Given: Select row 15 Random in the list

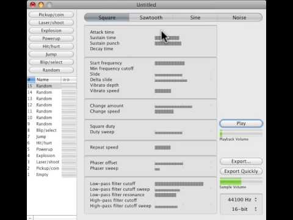Looking at the screenshot, I should tap(52, 86).
